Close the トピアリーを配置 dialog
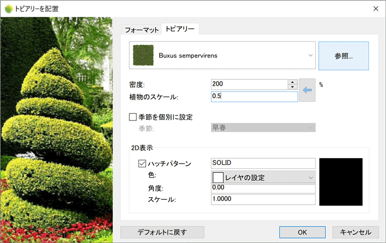This screenshot has height=243, width=386. coord(376,9)
